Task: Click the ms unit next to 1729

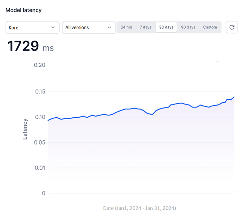Action: point(48,48)
